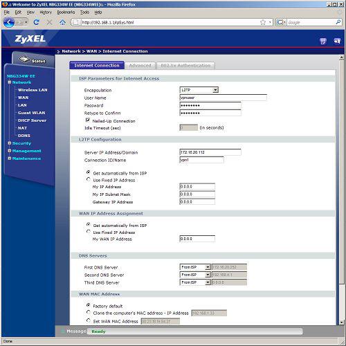
Task: Click the search magnifier icon
Action: [338, 22]
